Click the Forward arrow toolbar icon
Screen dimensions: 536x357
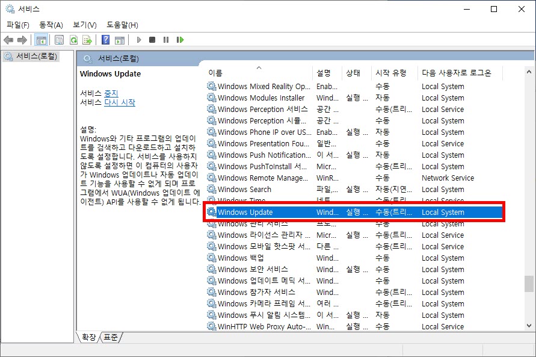pos(22,40)
